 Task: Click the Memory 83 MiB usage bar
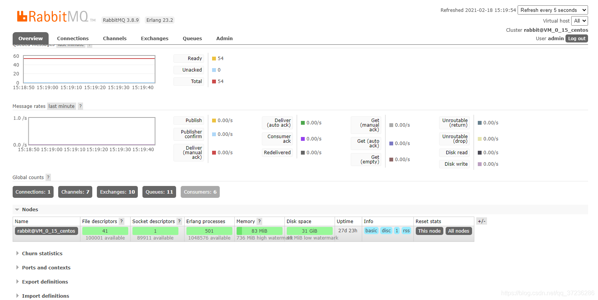260,231
